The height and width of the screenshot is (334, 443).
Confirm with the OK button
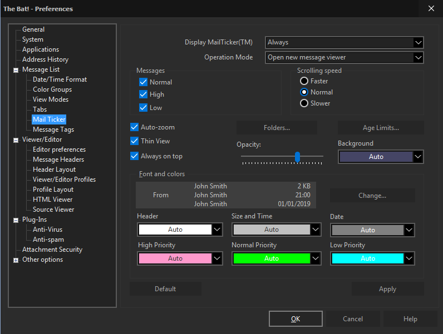[x=296, y=319]
